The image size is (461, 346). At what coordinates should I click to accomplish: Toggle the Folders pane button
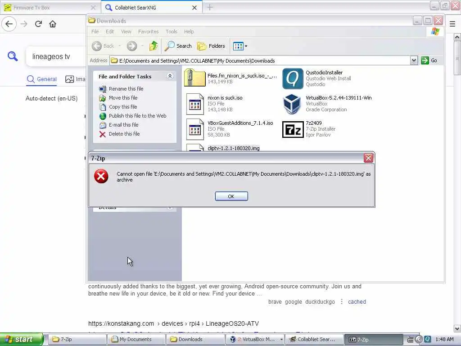coord(211,46)
